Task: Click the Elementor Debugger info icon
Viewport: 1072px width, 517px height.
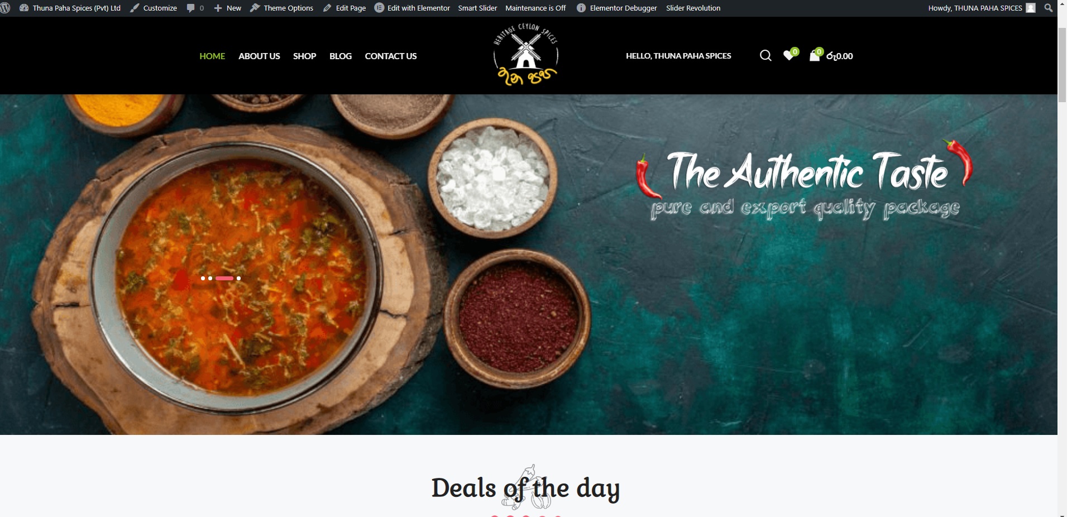Action: tap(581, 8)
